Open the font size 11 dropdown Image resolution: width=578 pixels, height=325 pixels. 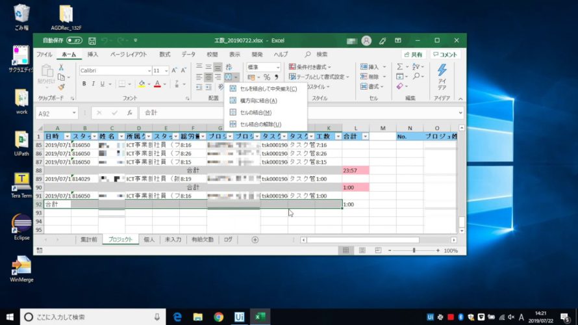click(x=166, y=70)
